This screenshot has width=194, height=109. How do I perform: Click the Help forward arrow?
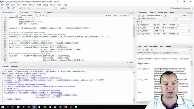tap(143, 50)
